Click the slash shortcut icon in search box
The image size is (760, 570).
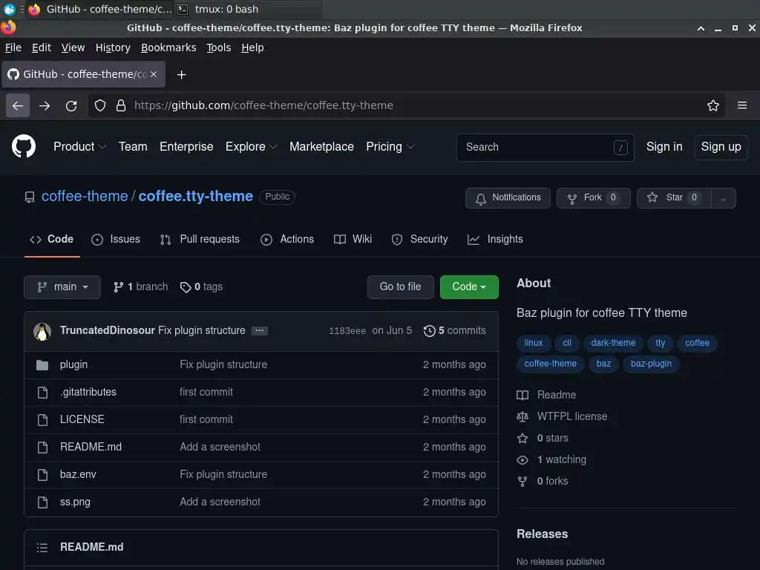point(620,148)
